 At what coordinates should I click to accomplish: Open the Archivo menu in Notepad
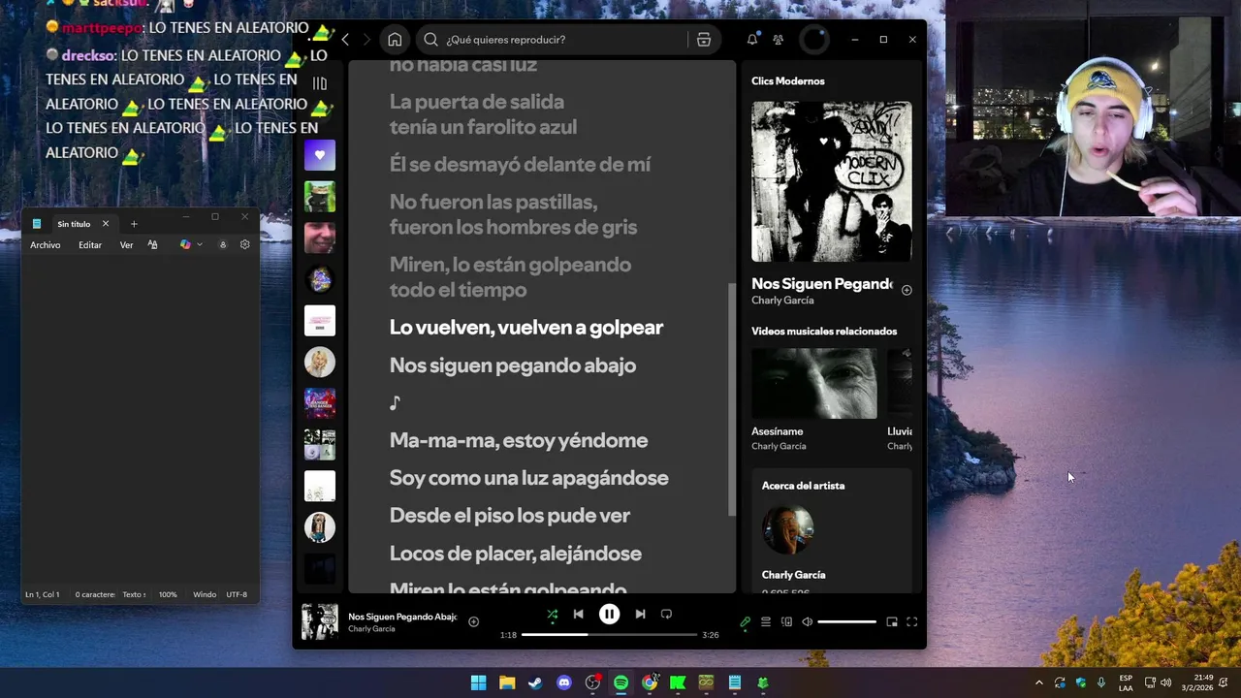tap(46, 245)
